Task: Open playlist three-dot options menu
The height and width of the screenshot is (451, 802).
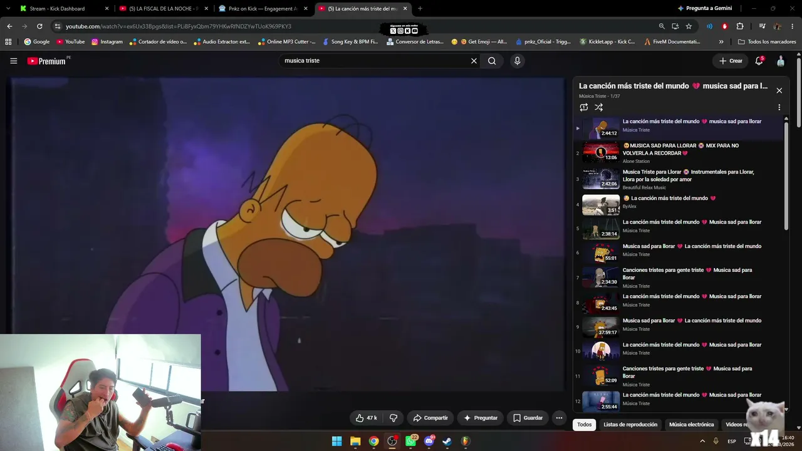Action: tap(779, 107)
